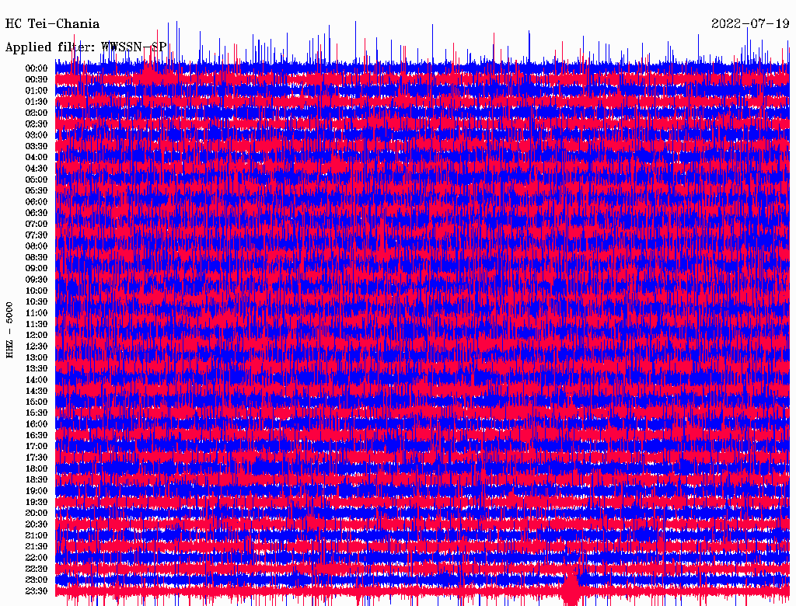Click the 00:00 time label
Screen dimensions: 796x606
[37, 68]
